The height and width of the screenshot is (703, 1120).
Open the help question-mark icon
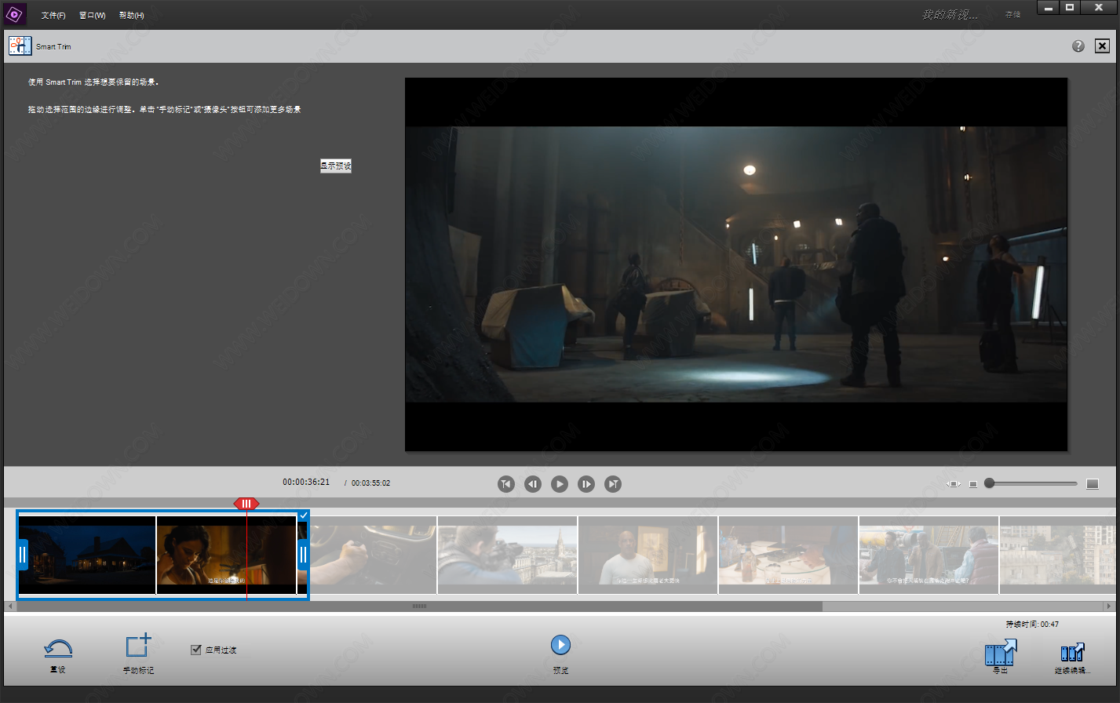point(1078,46)
